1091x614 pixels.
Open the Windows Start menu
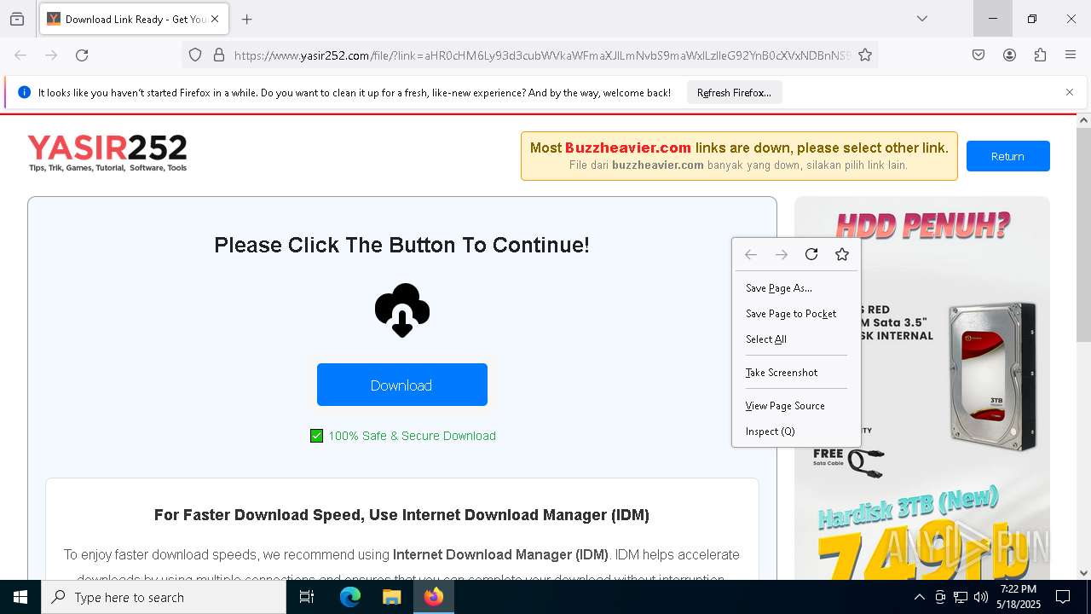20,597
